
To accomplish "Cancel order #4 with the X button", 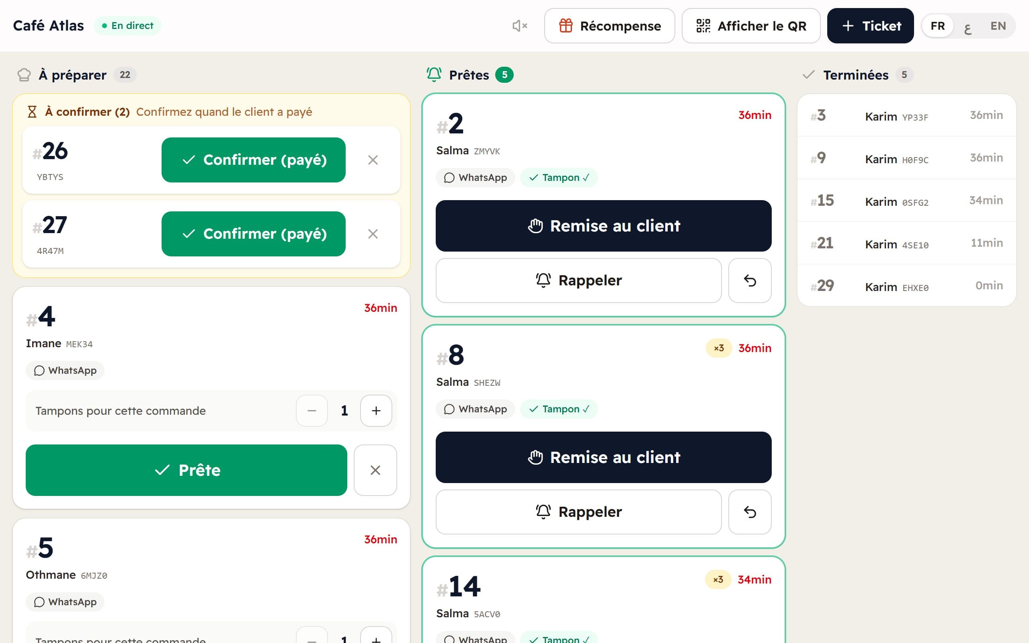I will click(x=375, y=470).
